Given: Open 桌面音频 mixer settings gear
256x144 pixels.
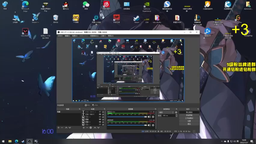Looking at the screenshot, I should point(153,125).
